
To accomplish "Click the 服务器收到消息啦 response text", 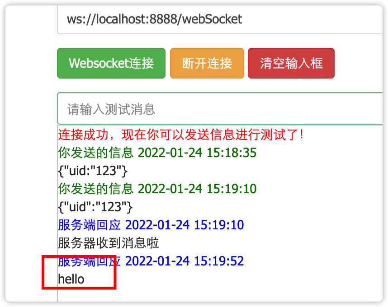I will [x=109, y=243].
